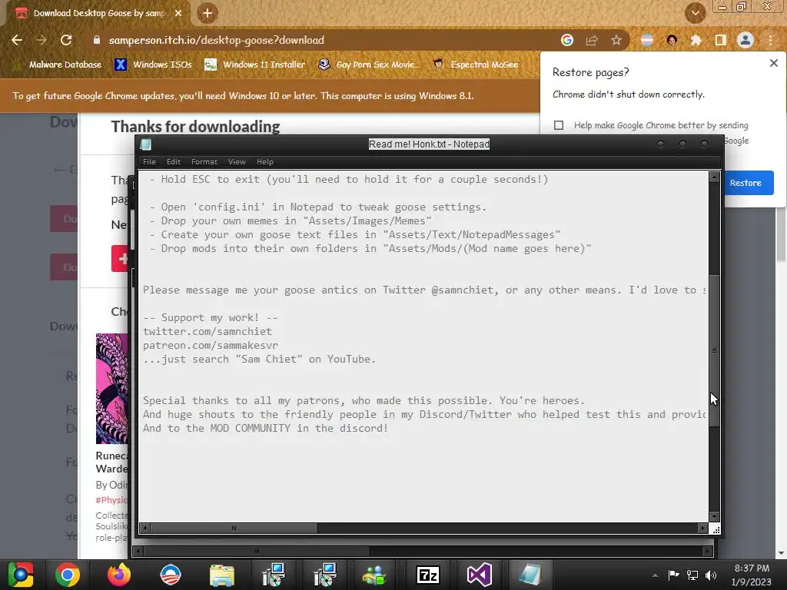The width and height of the screenshot is (787, 590).
Task: Switch to the Notepad taskbar icon
Action: click(530, 575)
